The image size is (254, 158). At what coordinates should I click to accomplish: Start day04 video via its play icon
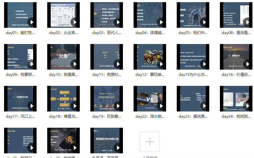[160, 22]
